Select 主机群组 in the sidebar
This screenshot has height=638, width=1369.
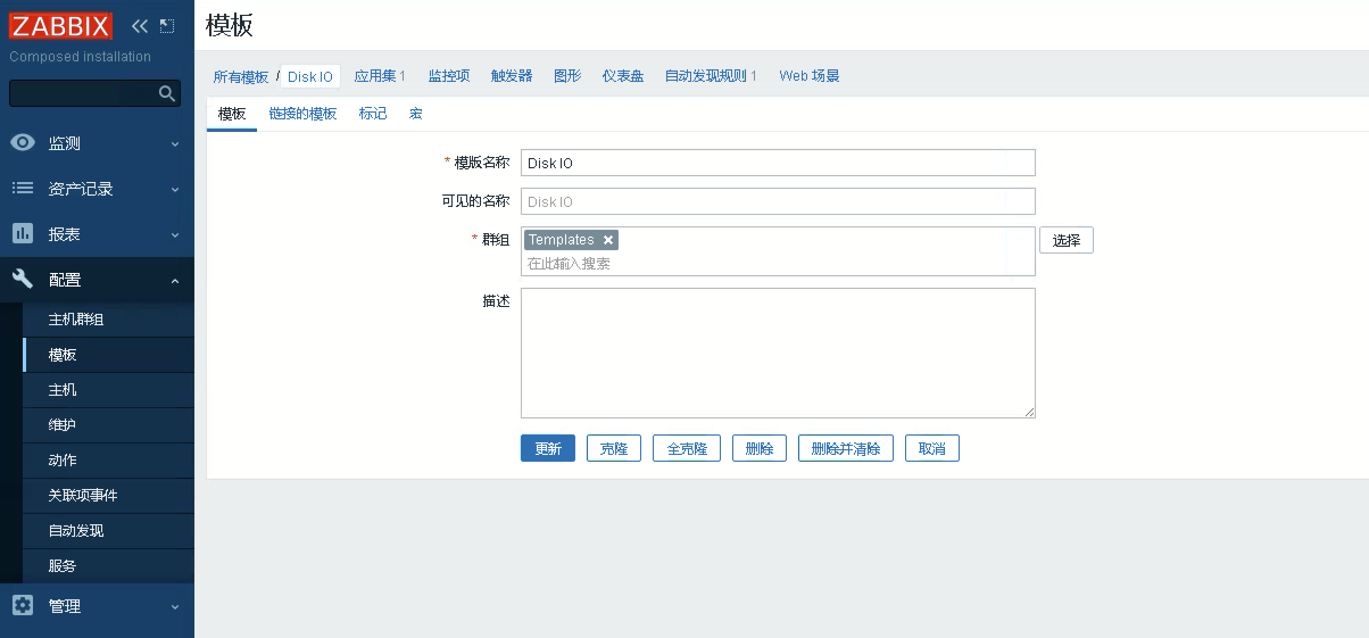point(76,320)
